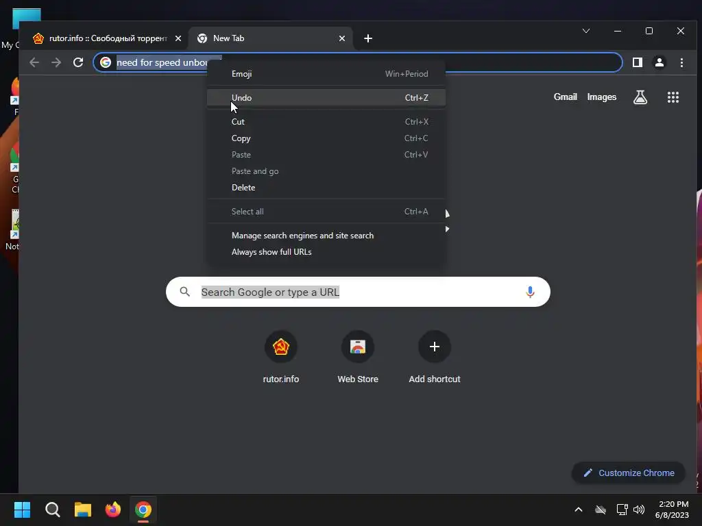Open the Windows Start menu
The image size is (702, 526).
pos(22,510)
